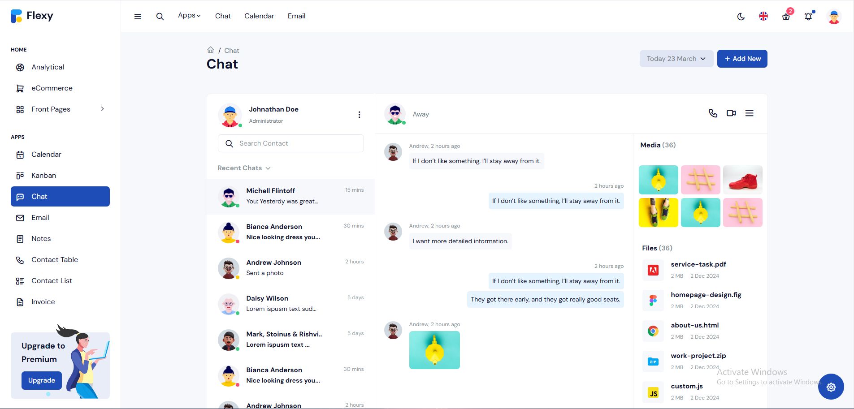Start a voice call with phone icon
The width and height of the screenshot is (854, 409).
click(x=713, y=113)
